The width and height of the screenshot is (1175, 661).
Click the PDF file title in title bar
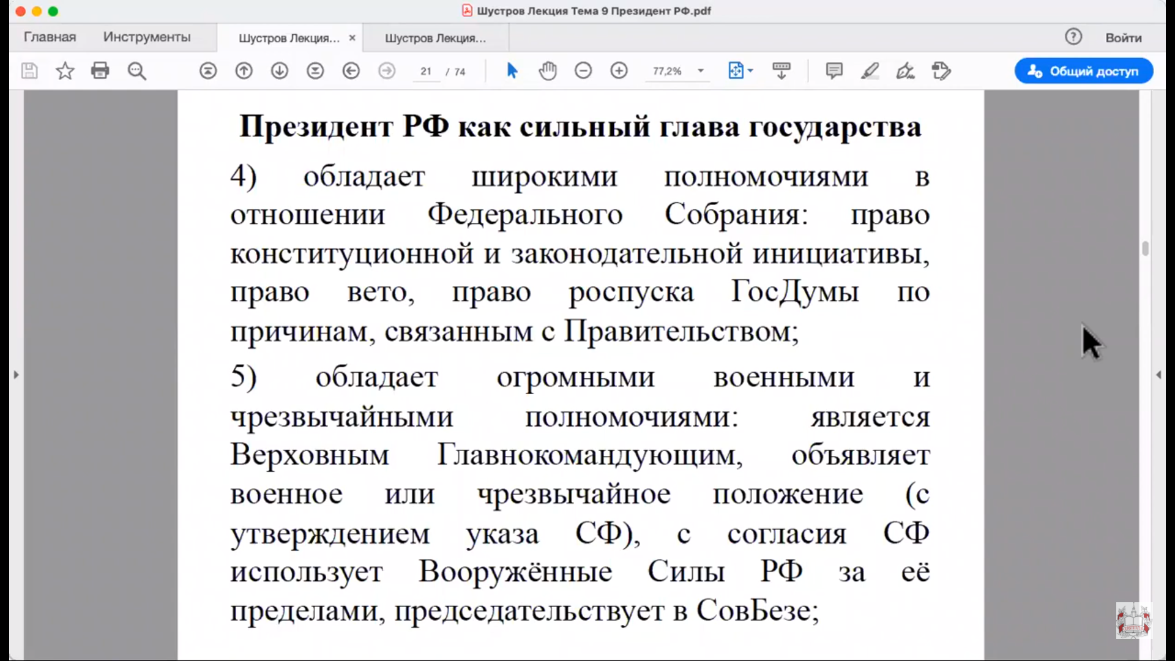594,11
